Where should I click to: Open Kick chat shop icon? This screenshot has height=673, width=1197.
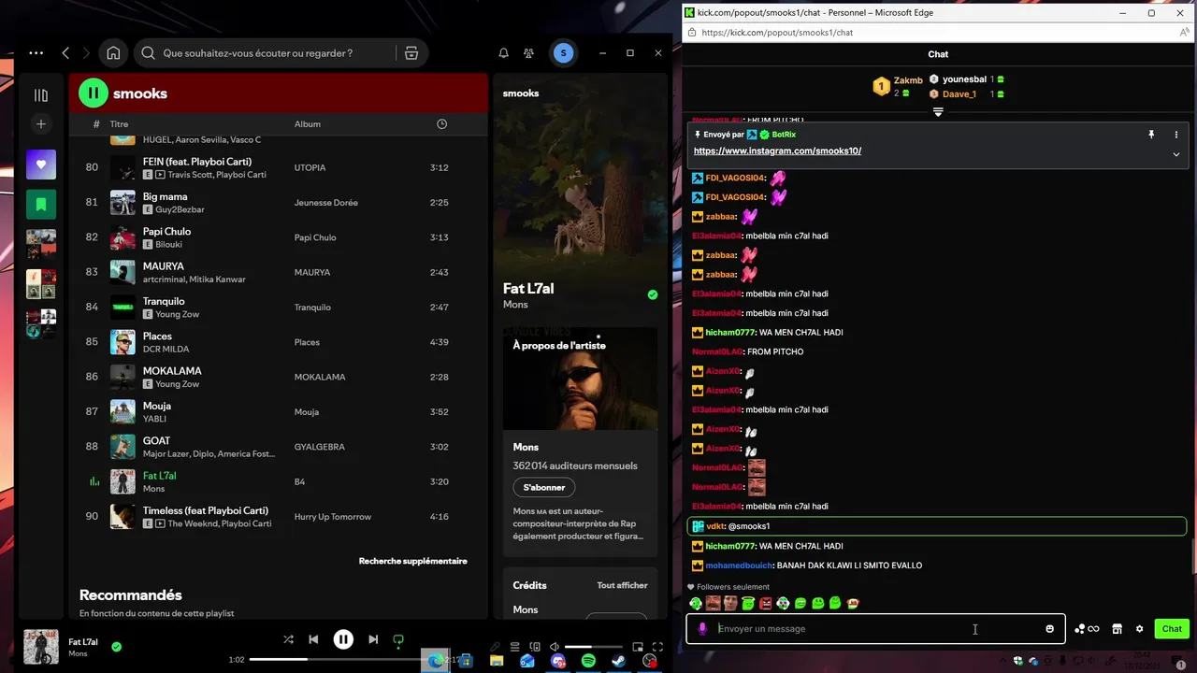click(1117, 629)
